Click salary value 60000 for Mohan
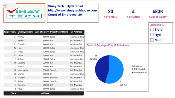The width and height of the screenshot is (175, 98). (46, 74)
